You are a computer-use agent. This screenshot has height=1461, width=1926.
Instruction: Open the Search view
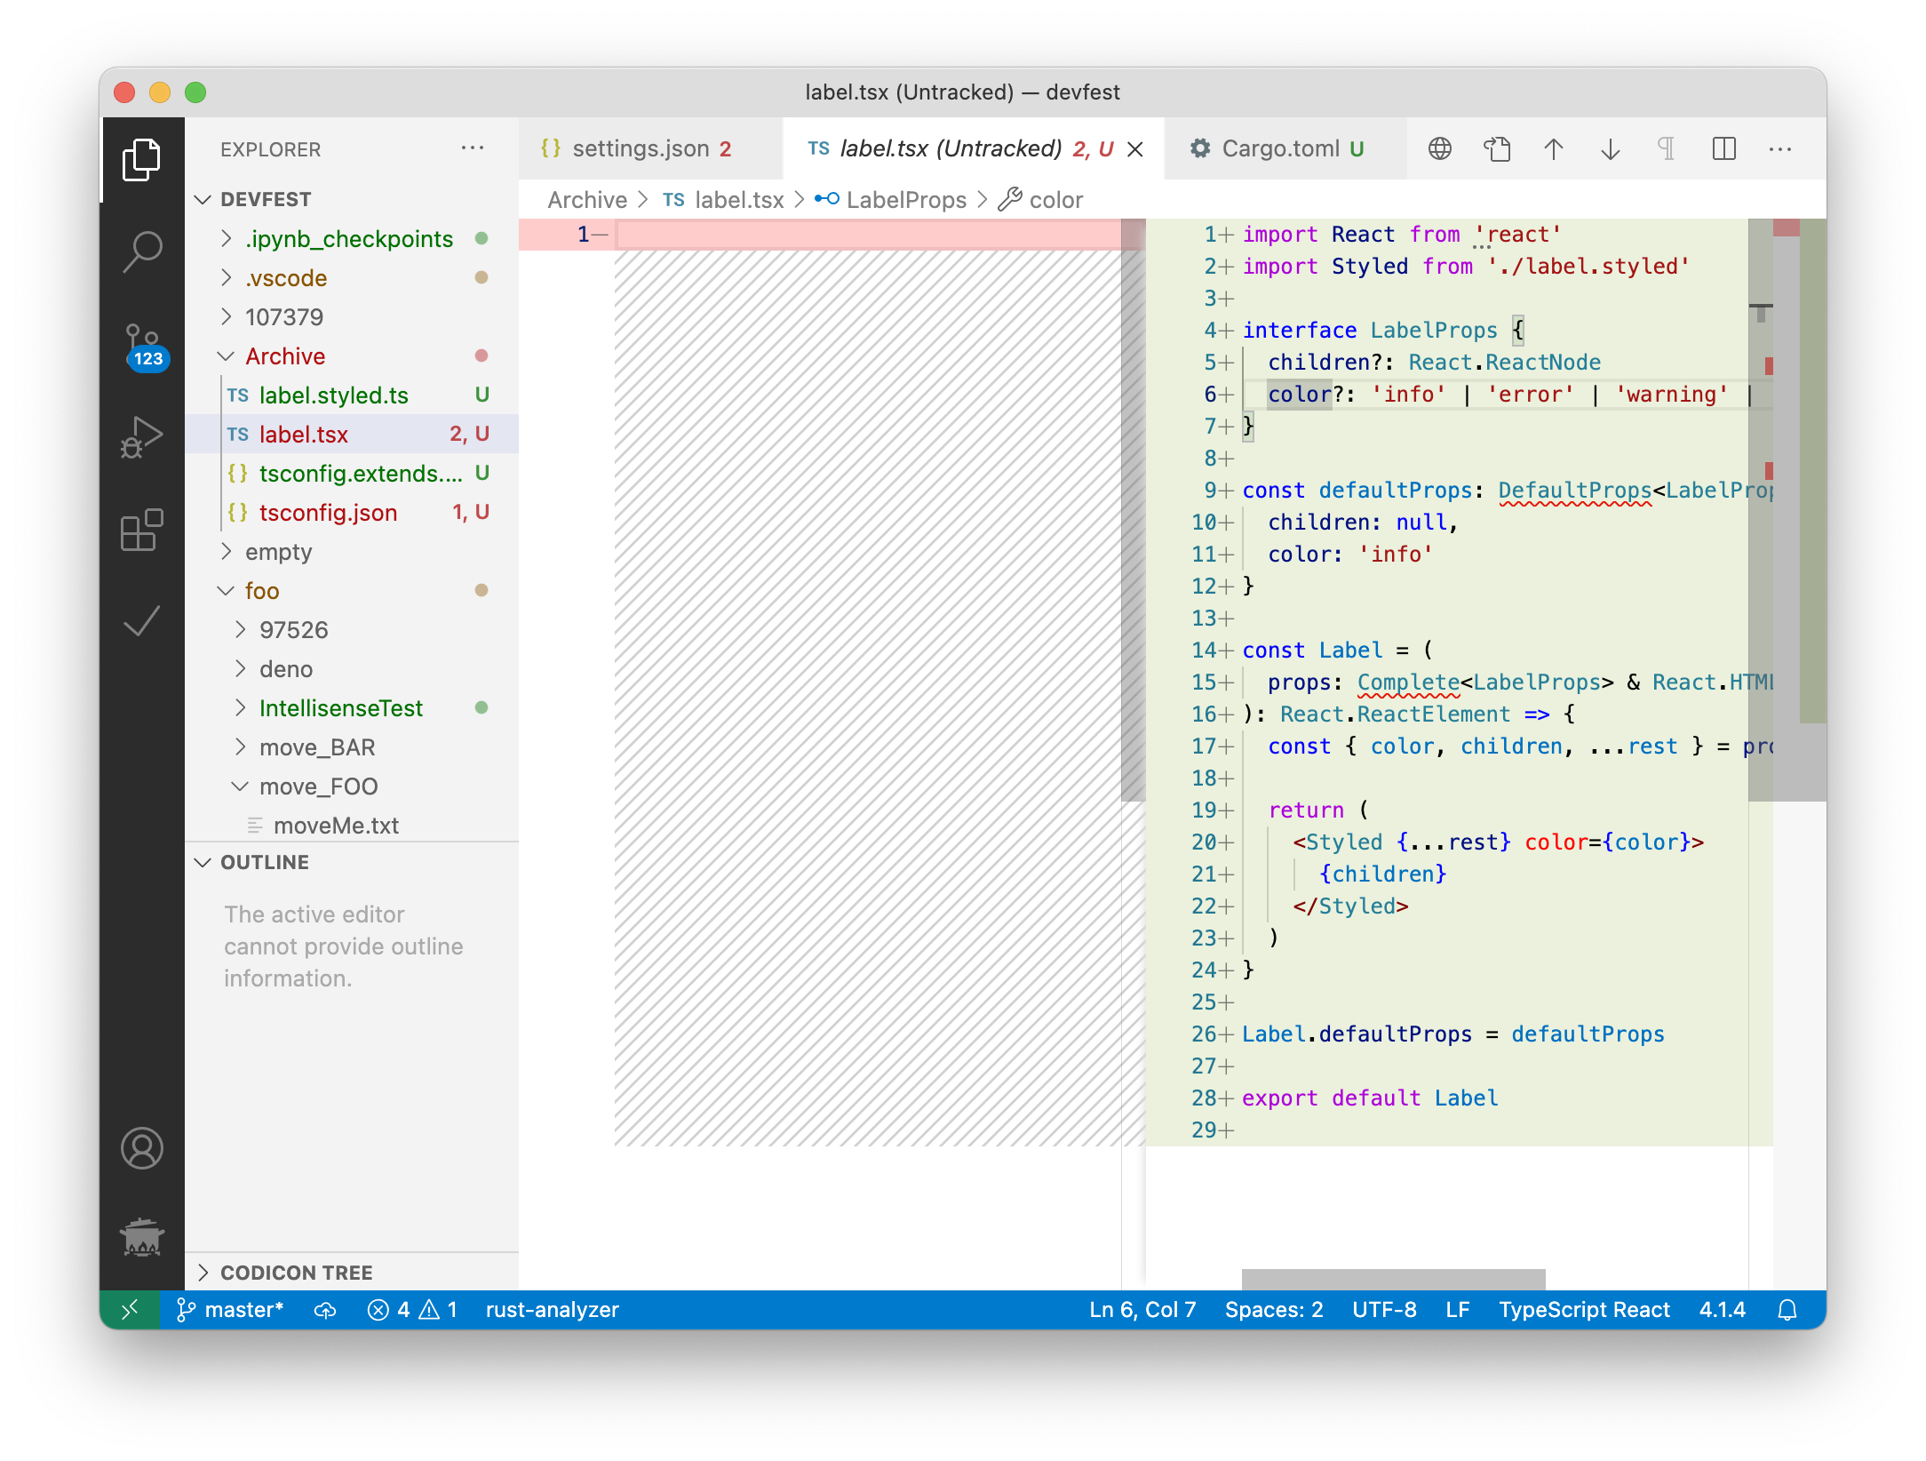[x=142, y=251]
